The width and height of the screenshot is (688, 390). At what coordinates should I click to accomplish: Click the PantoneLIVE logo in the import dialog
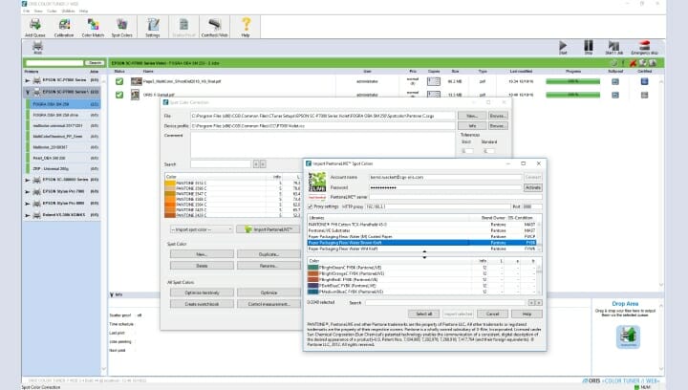pos(317,182)
